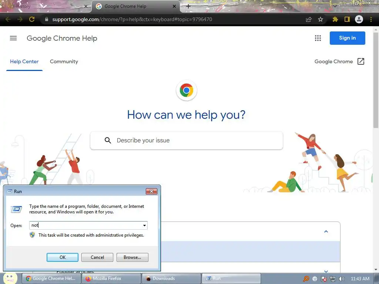This screenshot has width=379, height=284.
Task: Click the network tray icon
Action: click(x=333, y=279)
